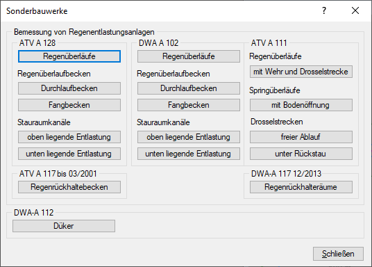This screenshot has width=372, height=267.
Task: Click Durchlaufbecken in ATV A 128 group
Action: click(69, 88)
